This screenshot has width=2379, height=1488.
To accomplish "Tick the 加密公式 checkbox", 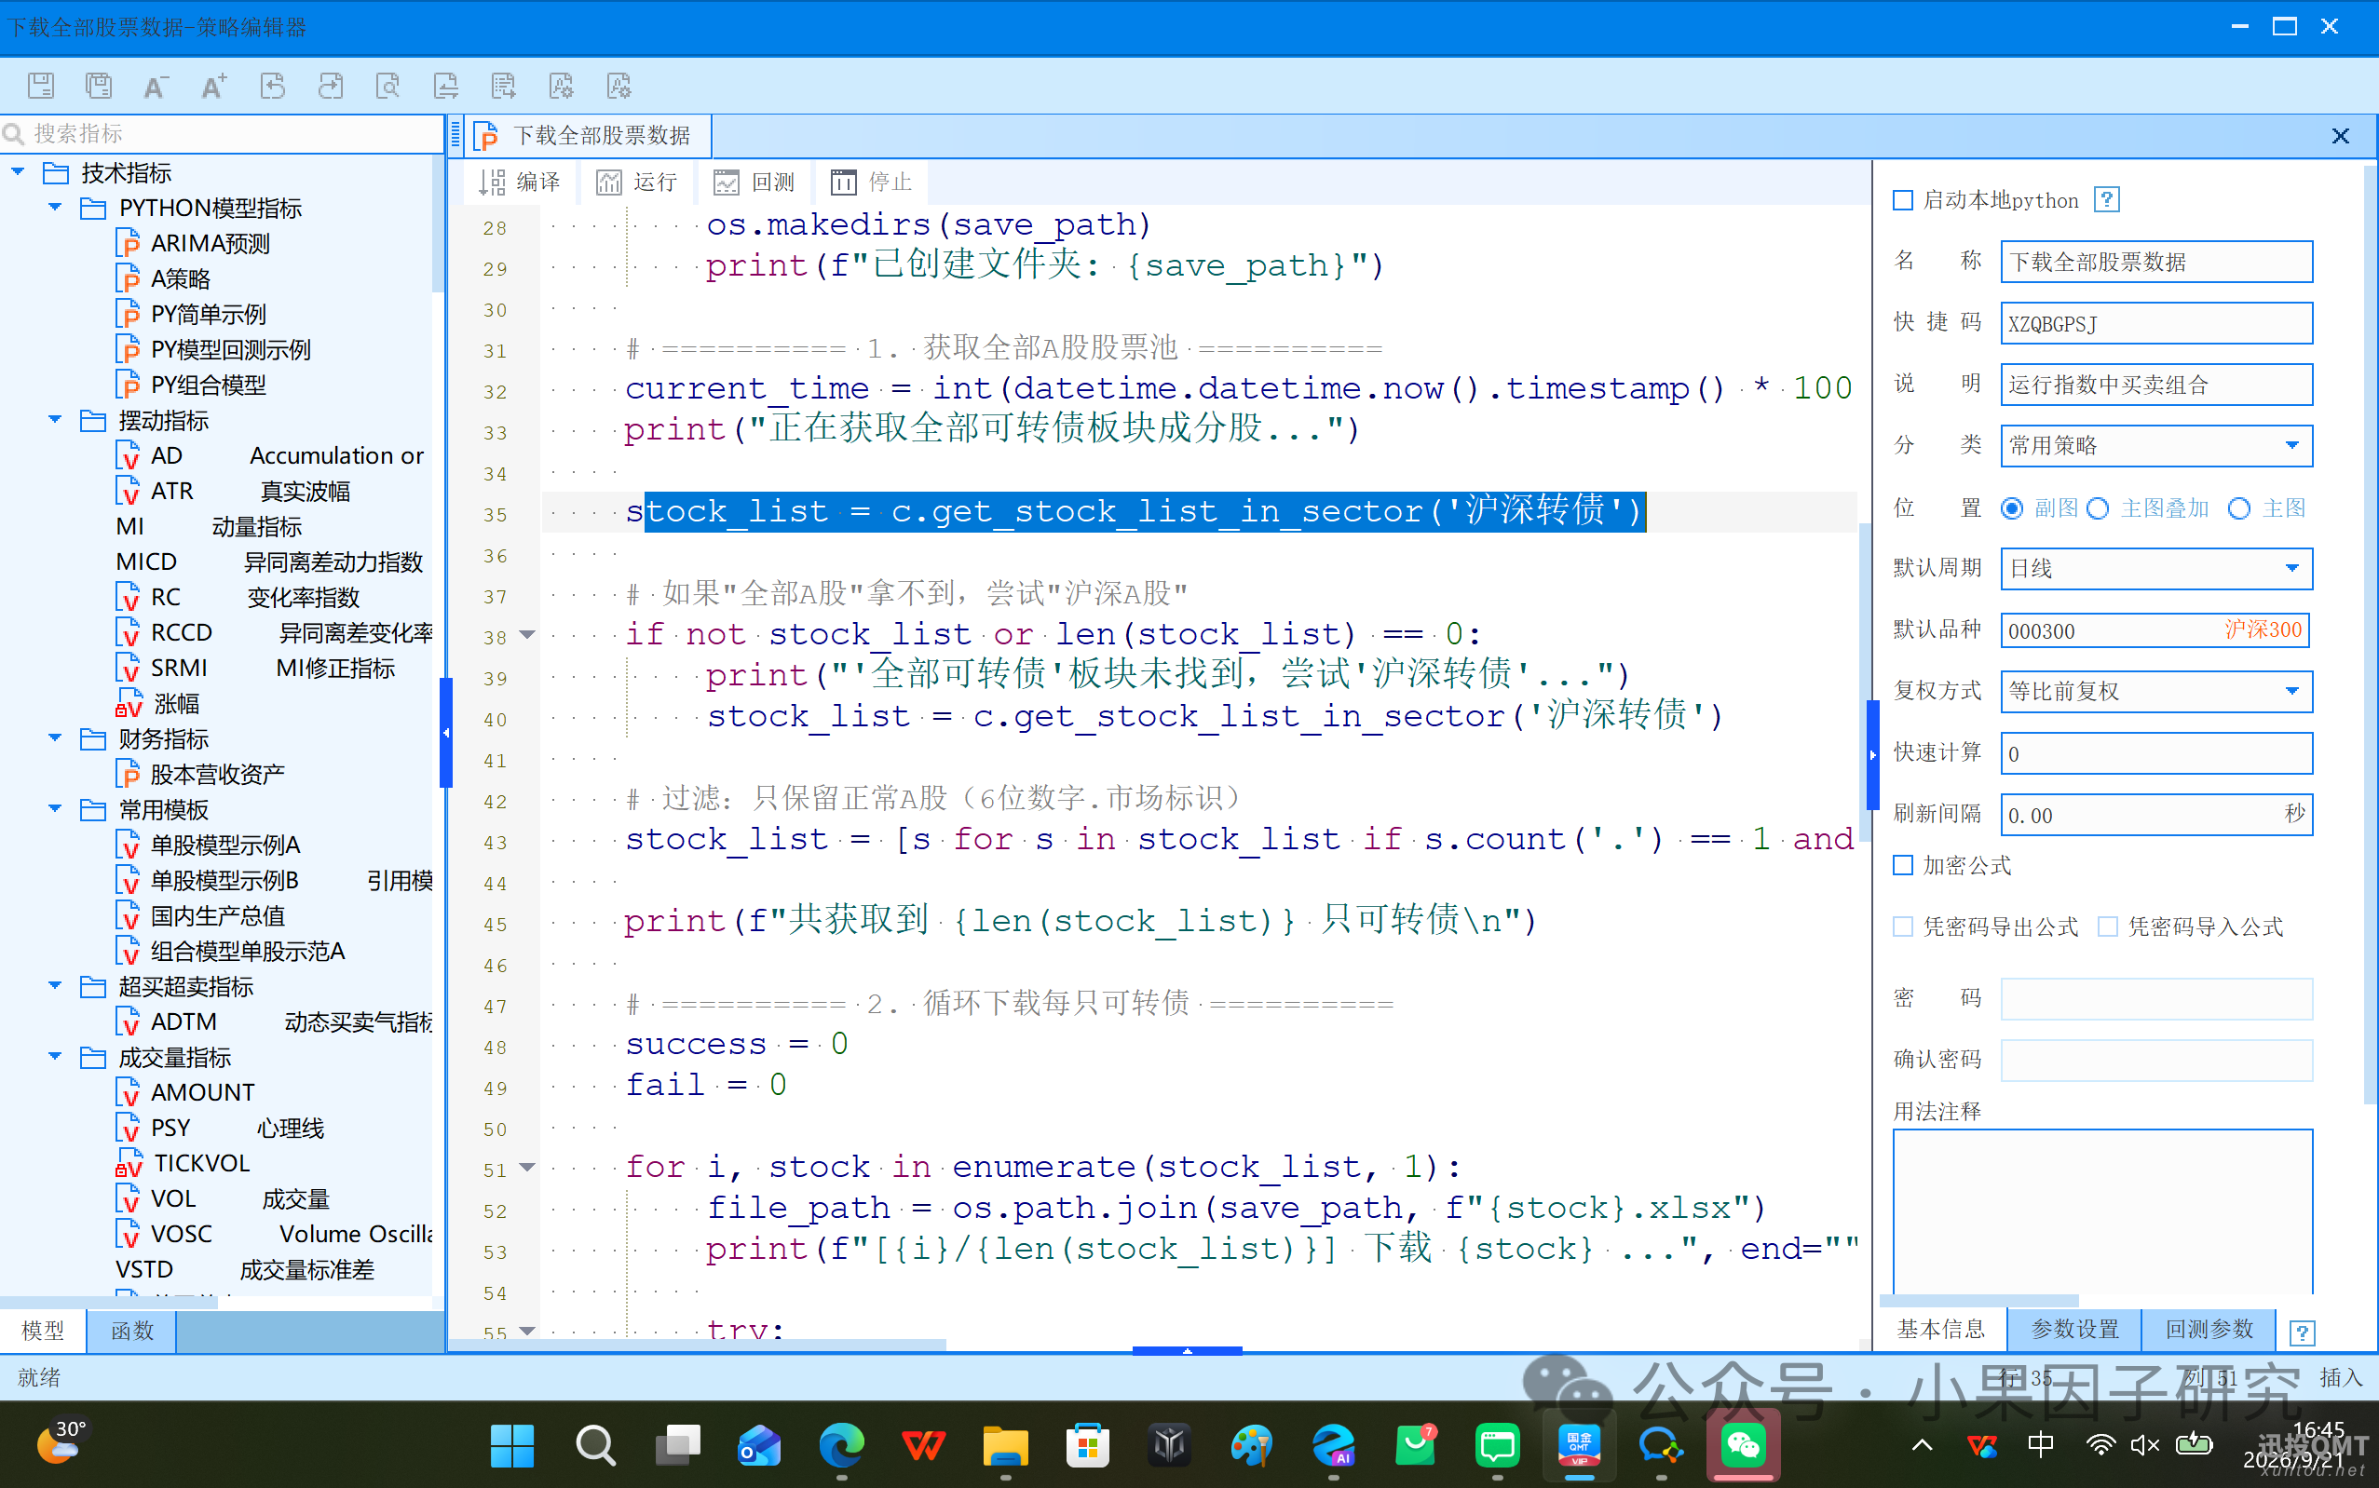I will tap(1904, 865).
